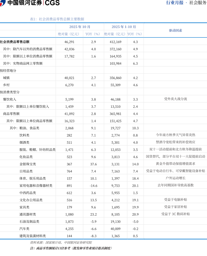Viewport: 207px width, 256px height.
Task: Select the 按消费类型分 section heading
Action: 10,92
